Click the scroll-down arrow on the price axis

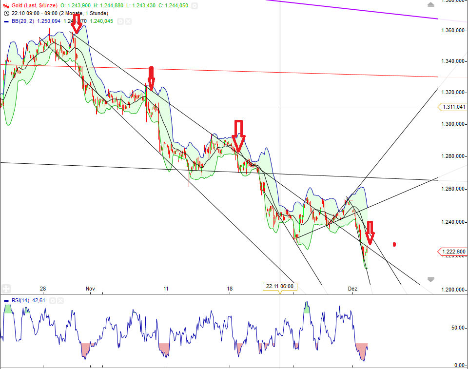[x=430, y=279]
